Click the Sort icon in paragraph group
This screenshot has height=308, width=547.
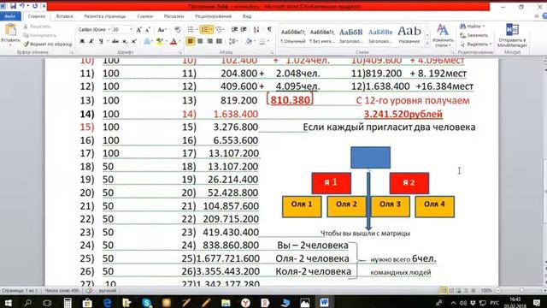click(256, 30)
